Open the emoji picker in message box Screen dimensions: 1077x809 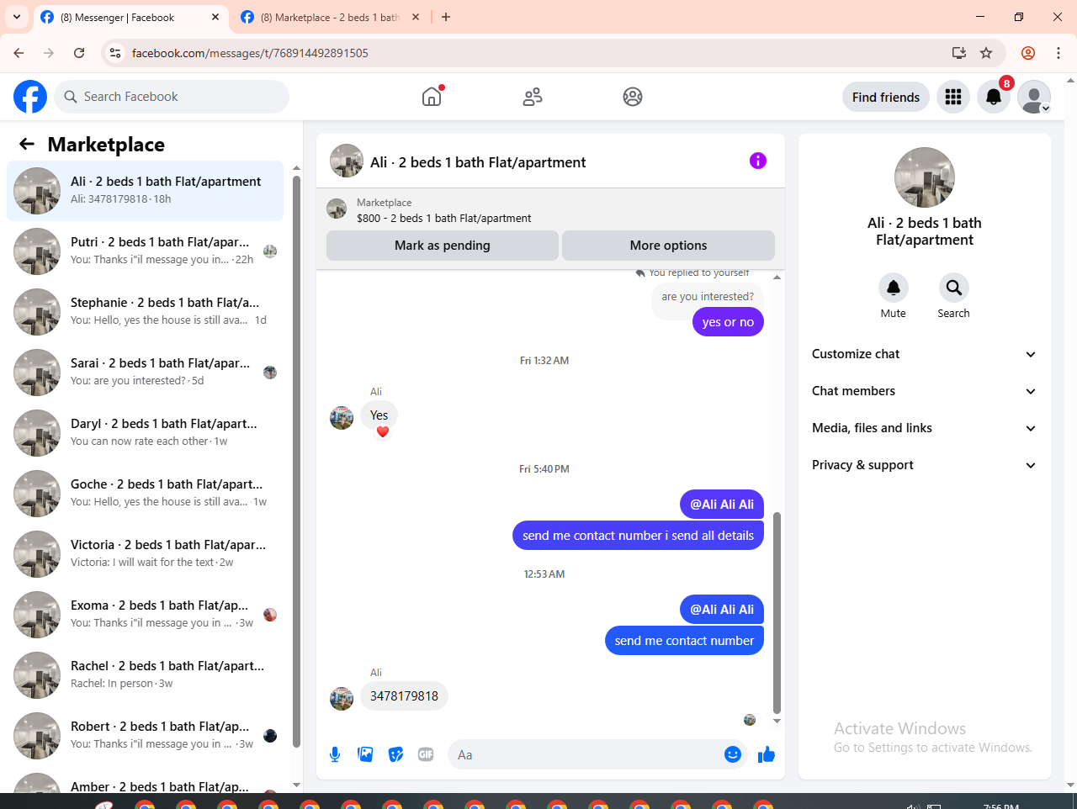click(733, 754)
